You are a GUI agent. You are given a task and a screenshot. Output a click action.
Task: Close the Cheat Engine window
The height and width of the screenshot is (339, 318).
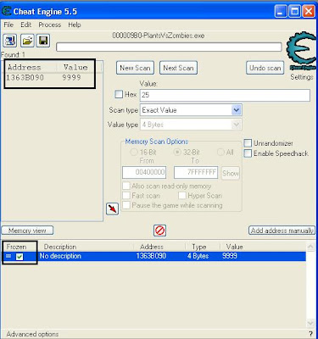309,12
